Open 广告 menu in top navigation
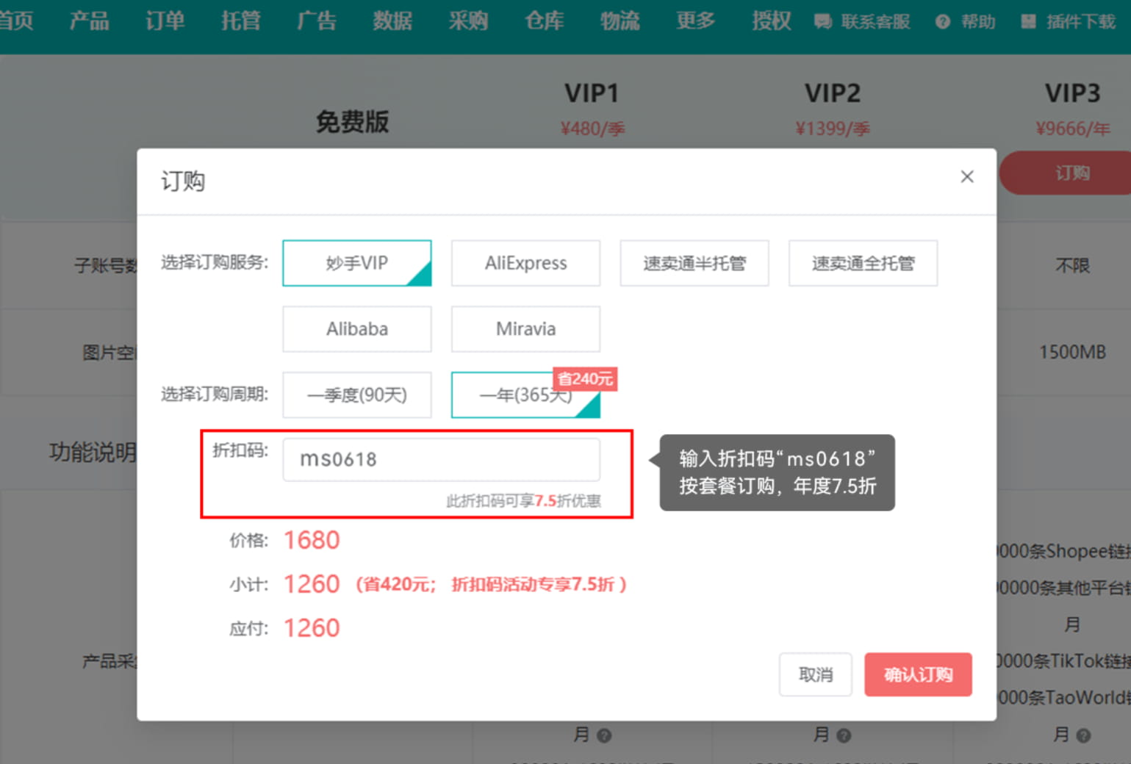 (317, 21)
